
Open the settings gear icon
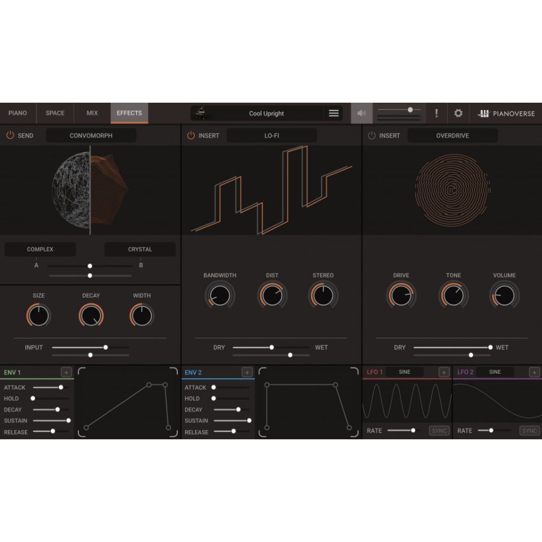click(x=458, y=113)
